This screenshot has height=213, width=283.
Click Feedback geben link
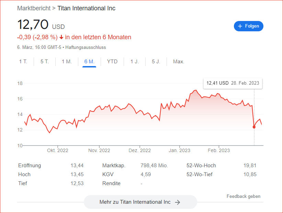tap(244, 196)
